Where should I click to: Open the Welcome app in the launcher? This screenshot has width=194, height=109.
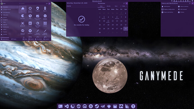pos(23,9)
